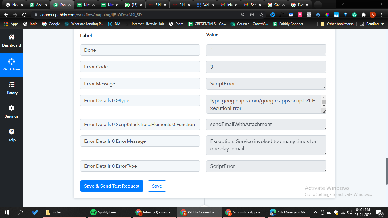This screenshot has height=218, width=388.
Task: Click the up arrow in @type value scrollbar
Action: click(x=324, y=97)
